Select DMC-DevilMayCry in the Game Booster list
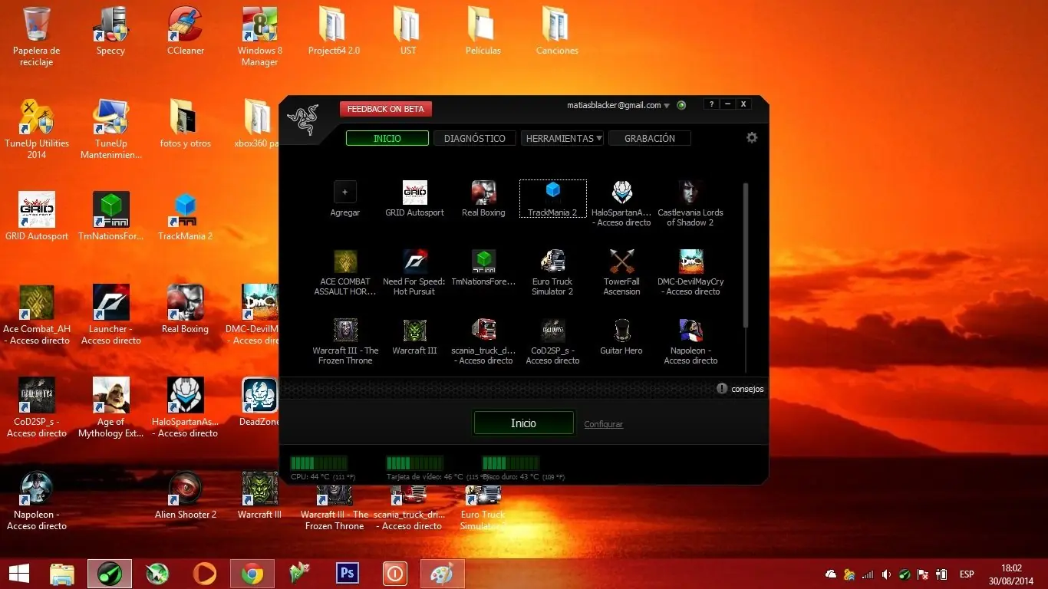1048x589 pixels. pyautogui.click(x=690, y=272)
